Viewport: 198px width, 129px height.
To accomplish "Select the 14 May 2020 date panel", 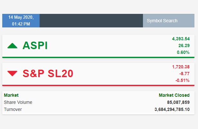I will click(x=21, y=21).
